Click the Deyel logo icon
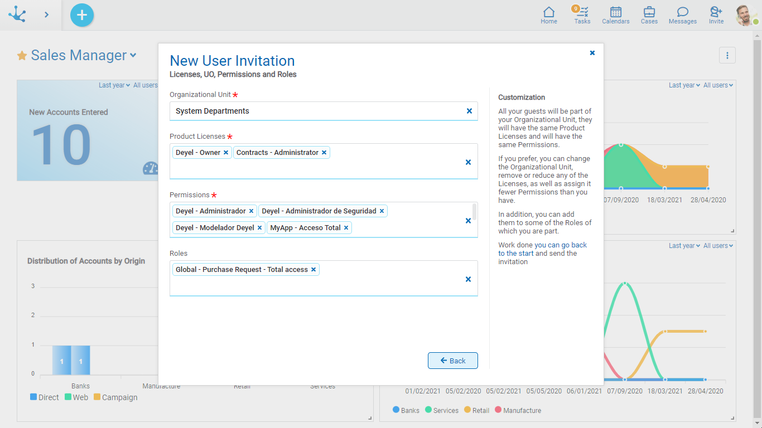Screen dimensions: 762x428 17,14
